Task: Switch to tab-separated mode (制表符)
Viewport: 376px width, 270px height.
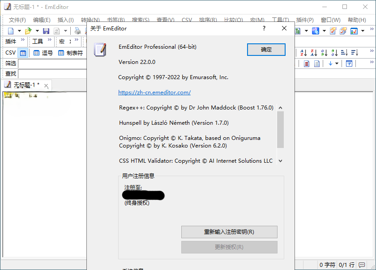Action: pos(71,53)
